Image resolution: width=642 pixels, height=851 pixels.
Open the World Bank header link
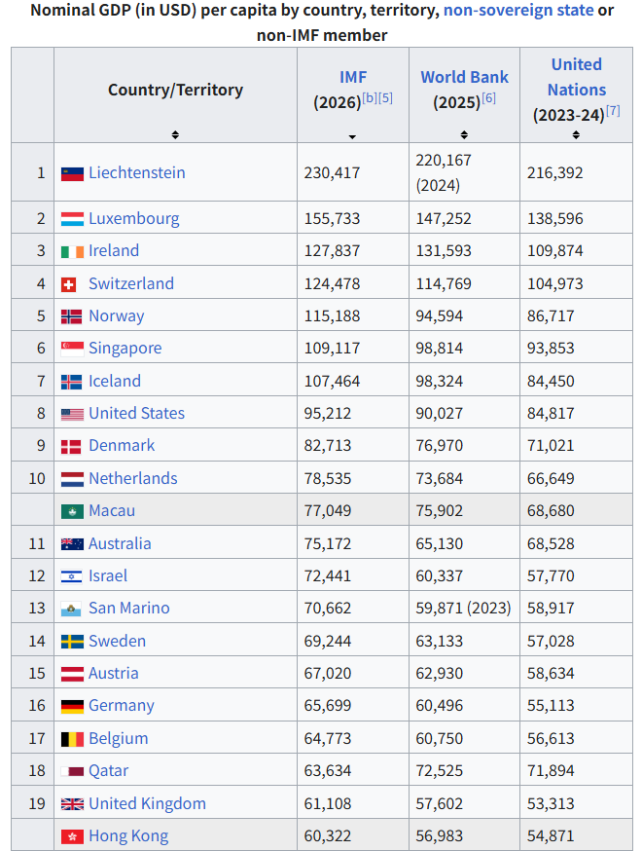click(465, 77)
